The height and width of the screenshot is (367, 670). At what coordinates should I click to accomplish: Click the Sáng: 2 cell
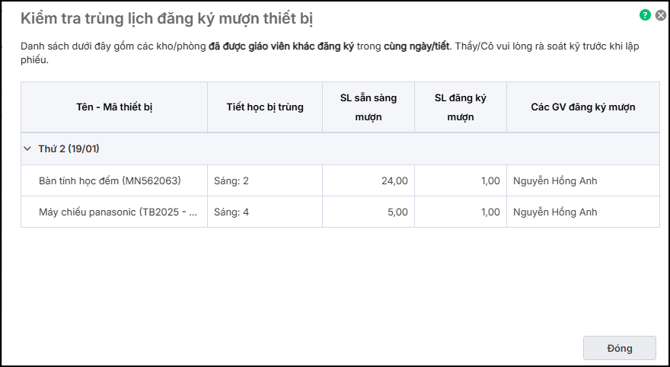231,181
